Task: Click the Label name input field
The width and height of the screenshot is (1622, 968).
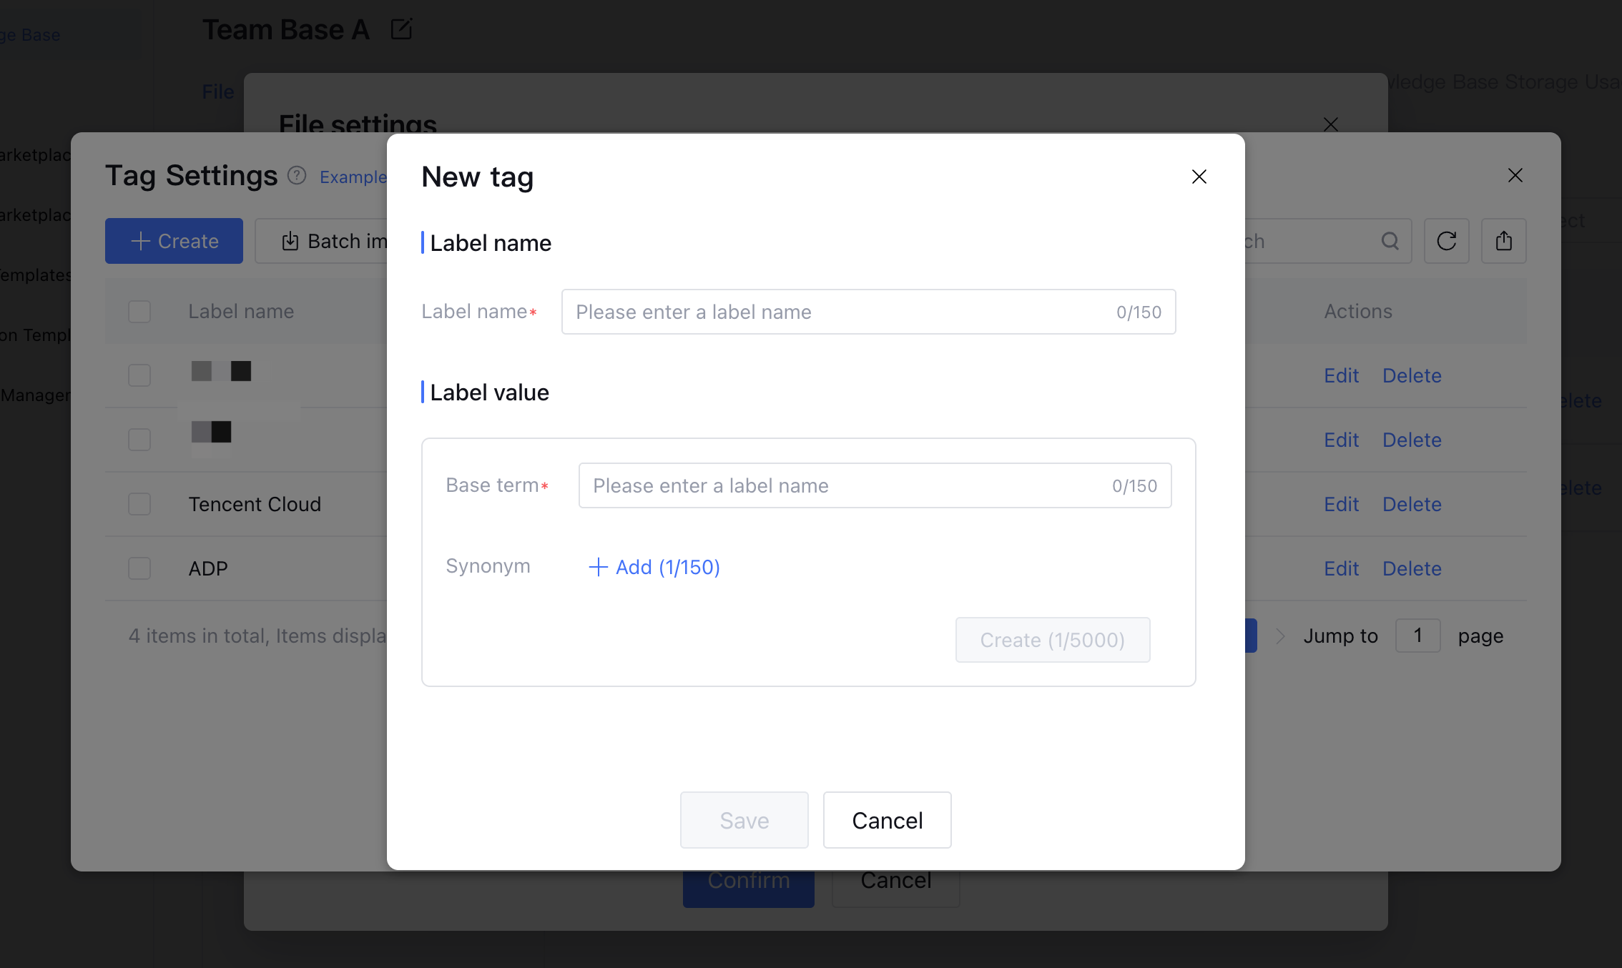Action: point(840,312)
